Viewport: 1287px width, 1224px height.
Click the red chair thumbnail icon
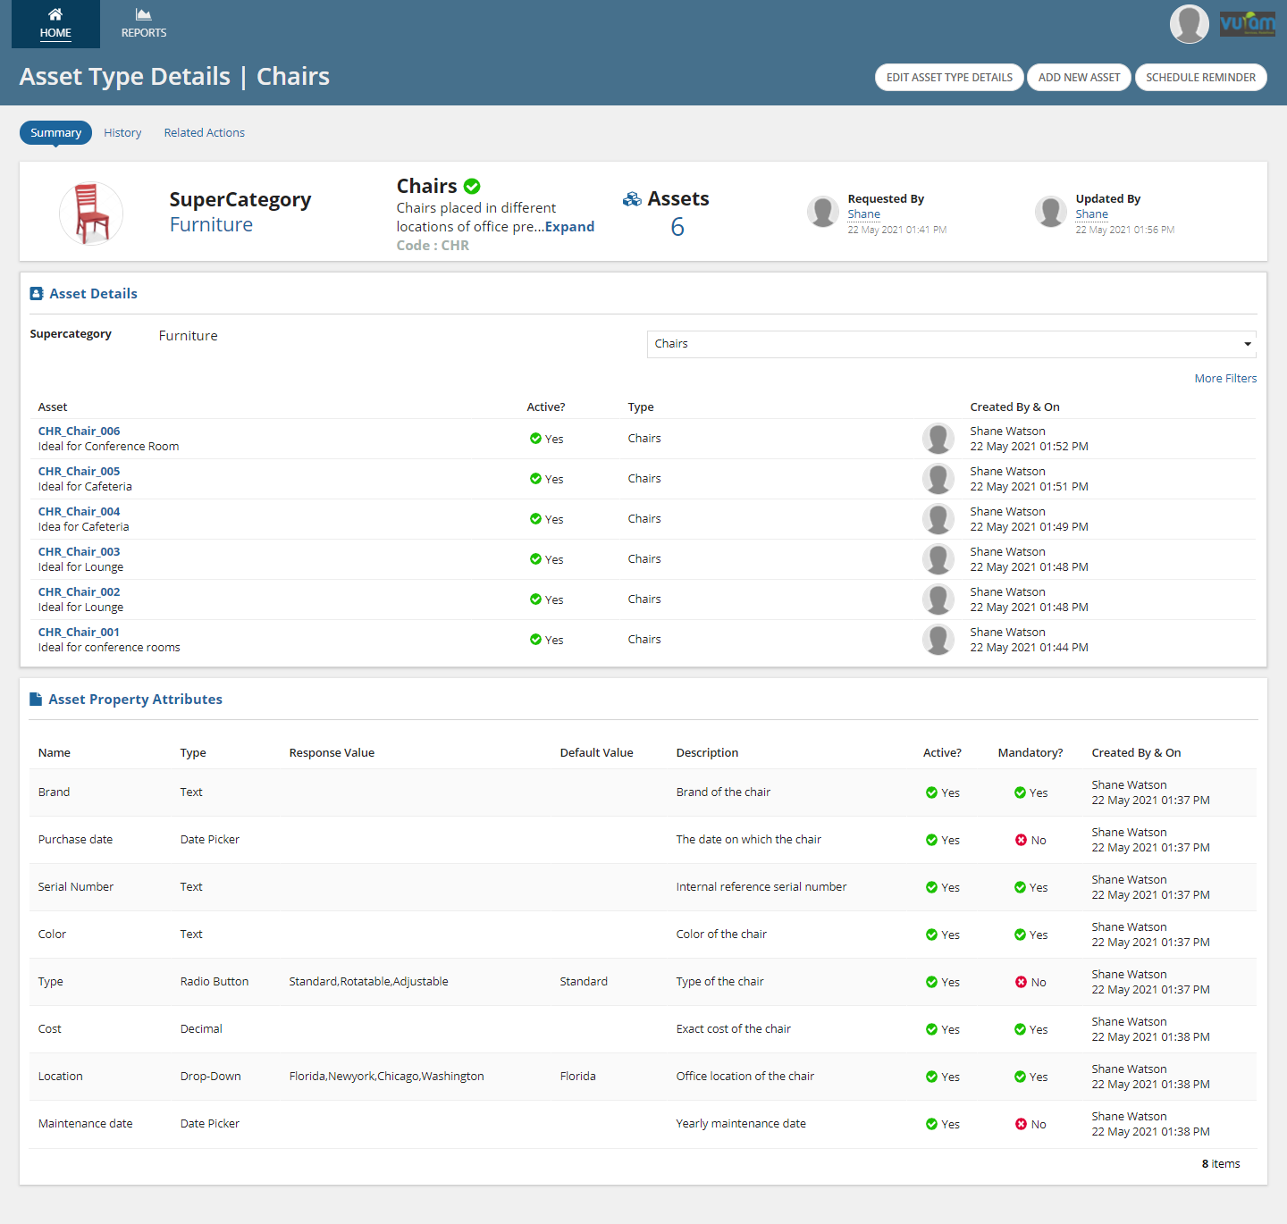90,213
